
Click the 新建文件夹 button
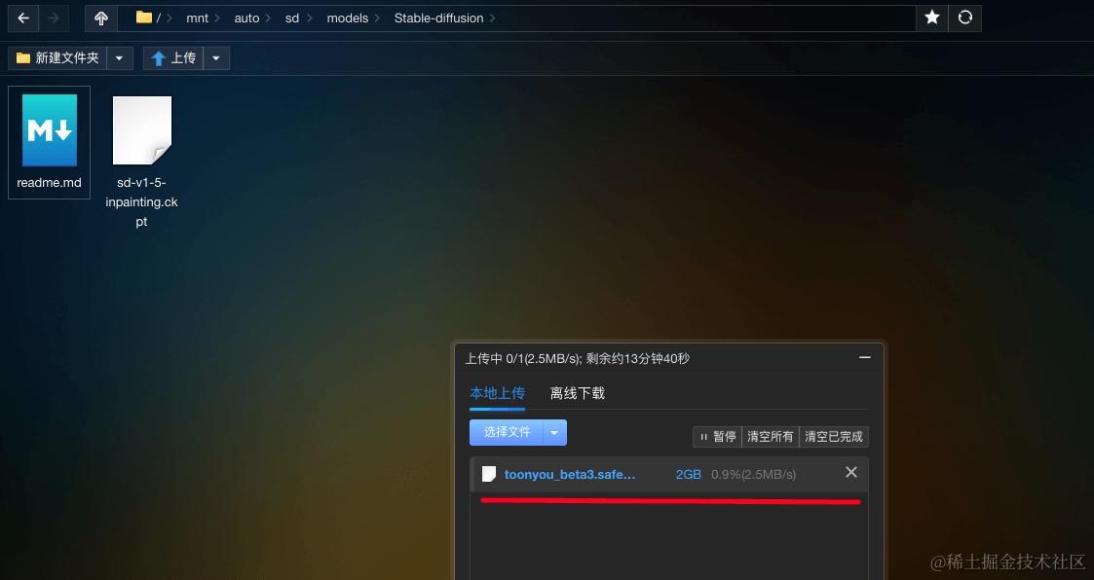pyautogui.click(x=57, y=57)
